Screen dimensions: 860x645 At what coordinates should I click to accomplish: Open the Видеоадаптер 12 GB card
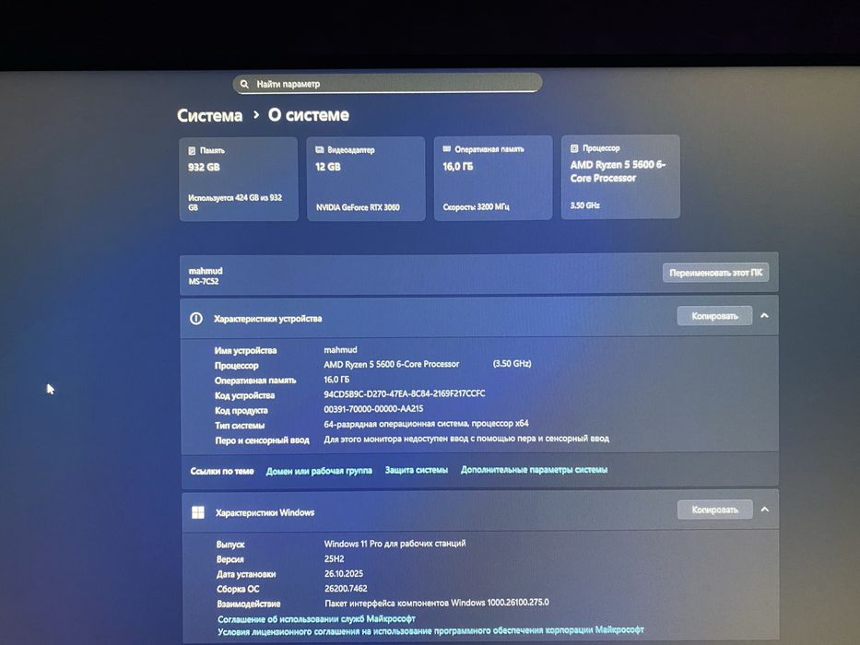[x=366, y=178]
